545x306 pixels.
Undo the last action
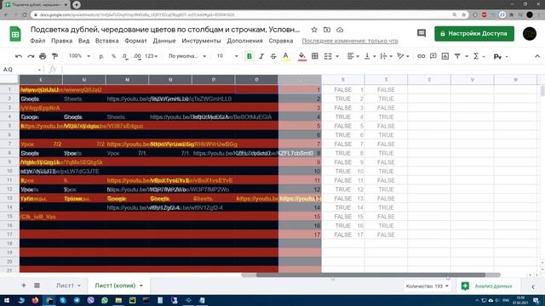point(19,56)
